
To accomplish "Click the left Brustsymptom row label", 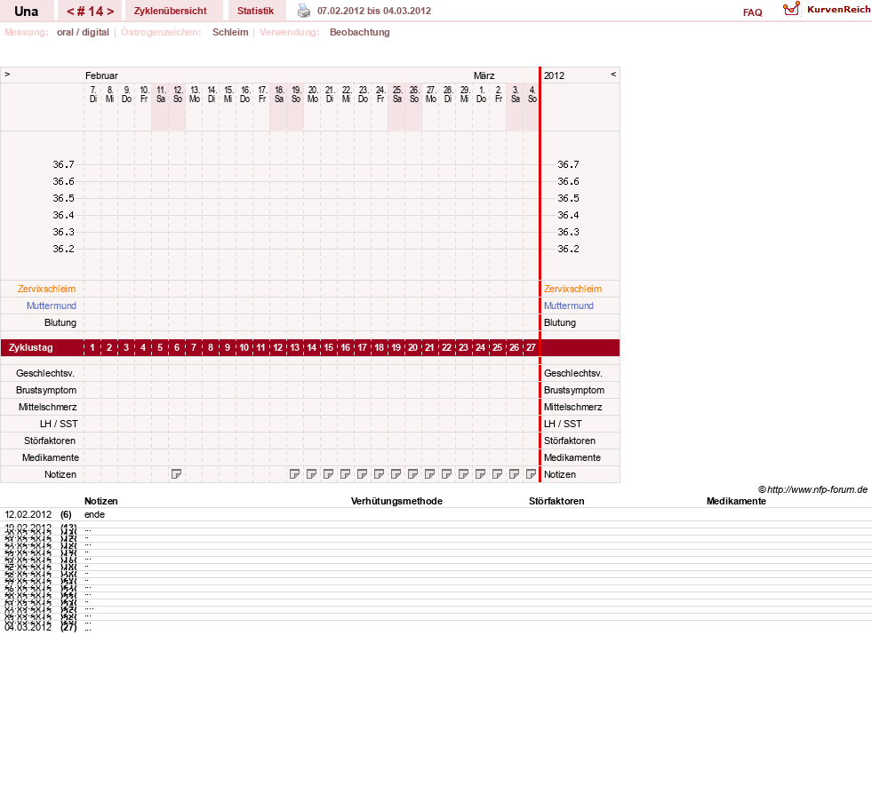I will (46, 390).
